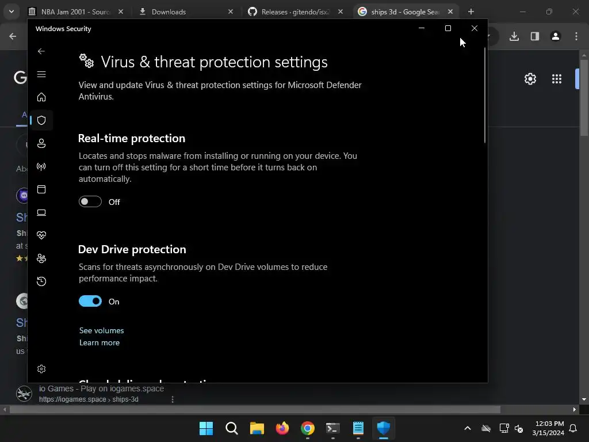Open Family options icon
The height and width of the screenshot is (442, 589).
pyautogui.click(x=41, y=258)
